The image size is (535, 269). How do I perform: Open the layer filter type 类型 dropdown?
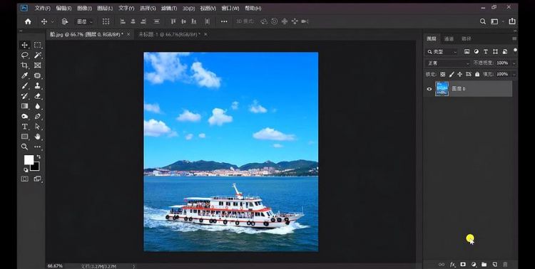point(442,52)
